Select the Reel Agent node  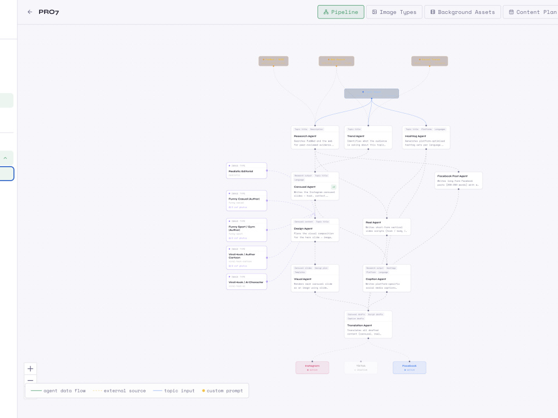coord(387,227)
